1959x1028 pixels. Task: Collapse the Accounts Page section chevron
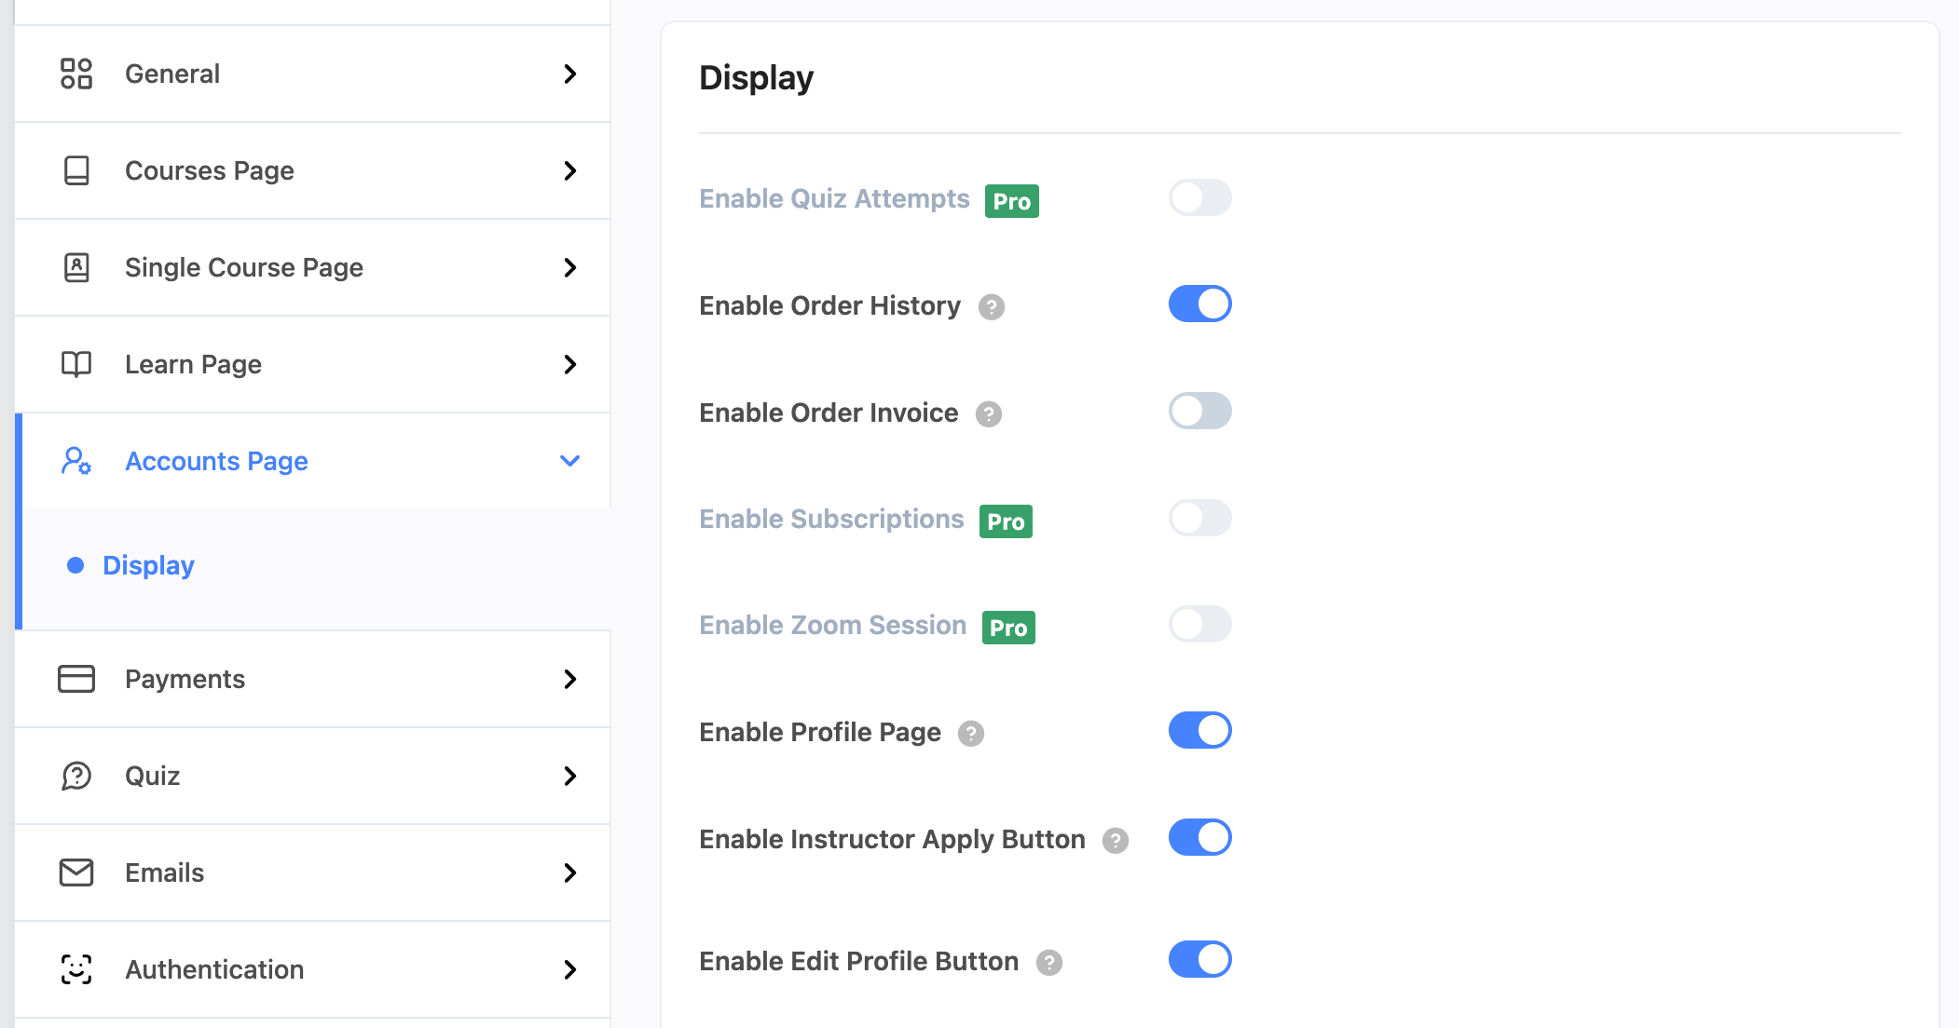point(570,461)
